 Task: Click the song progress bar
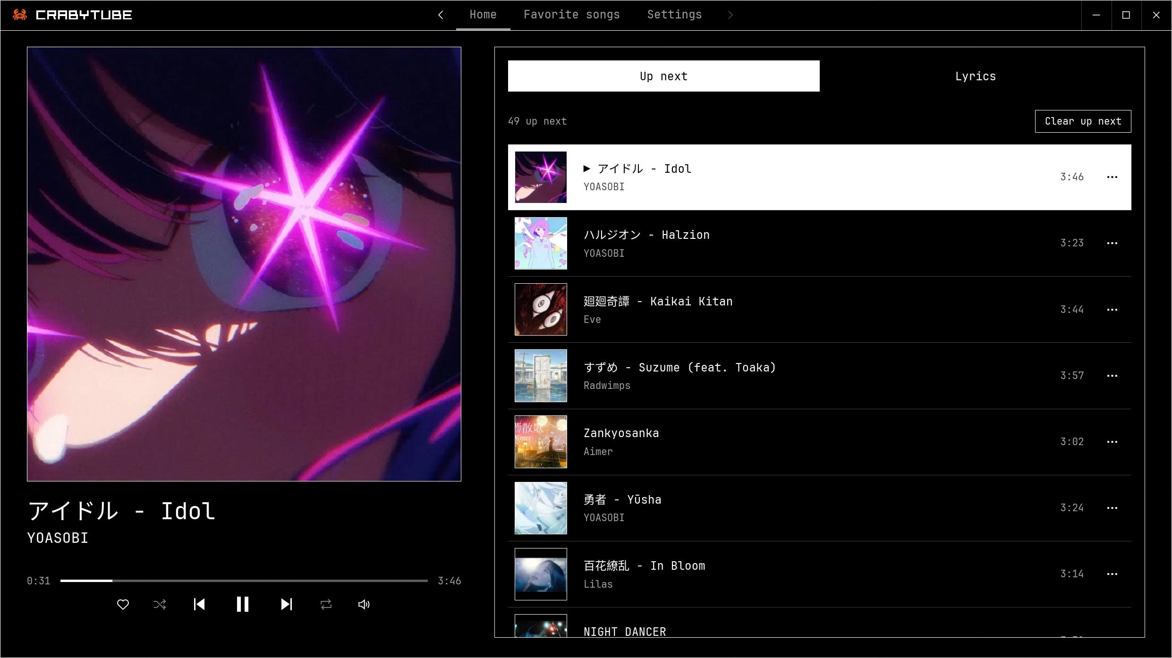pyautogui.click(x=244, y=581)
